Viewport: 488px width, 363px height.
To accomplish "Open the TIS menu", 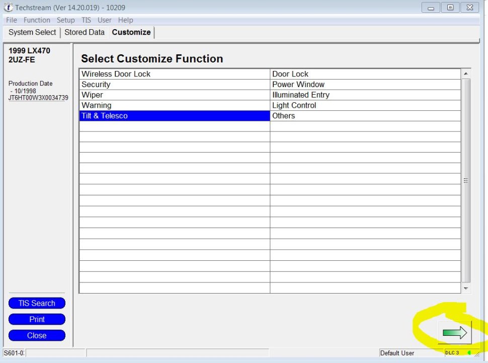I will [x=86, y=20].
